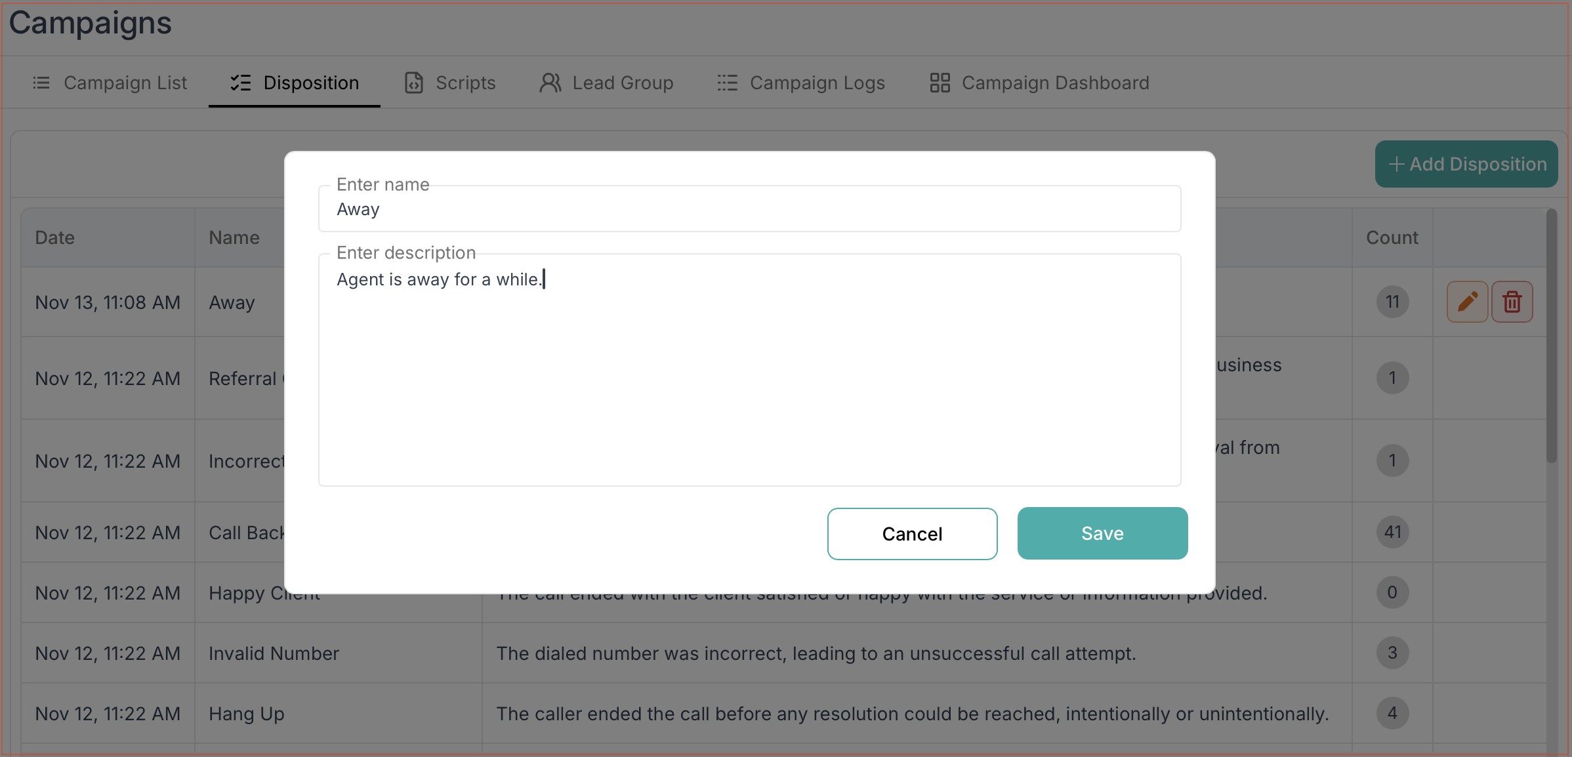
Task: Click the Scripts document icon
Action: pyautogui.click(x=414, y=83)
